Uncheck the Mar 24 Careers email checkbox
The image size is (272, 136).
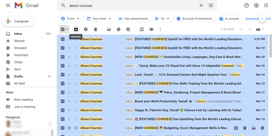pos(63,75)
